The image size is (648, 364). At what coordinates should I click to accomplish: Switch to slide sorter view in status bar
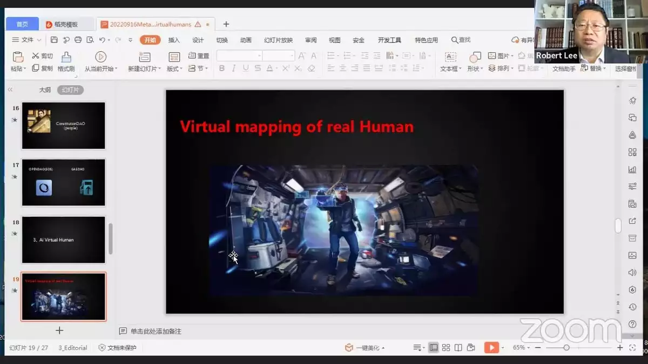(x=446, y=348)
